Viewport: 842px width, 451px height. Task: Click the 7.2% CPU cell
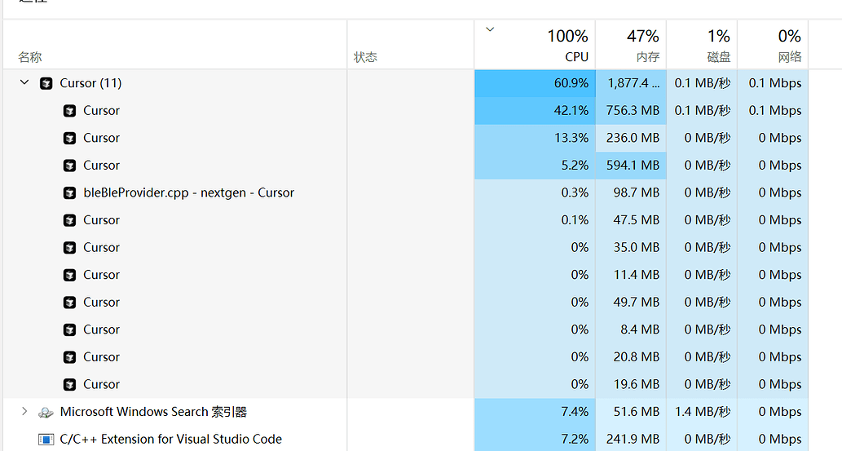click(x=535, y=440)
